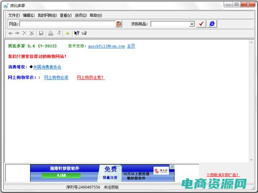
Task: Click the 货比多家 app icon in title bar
Action: [6, 6]
